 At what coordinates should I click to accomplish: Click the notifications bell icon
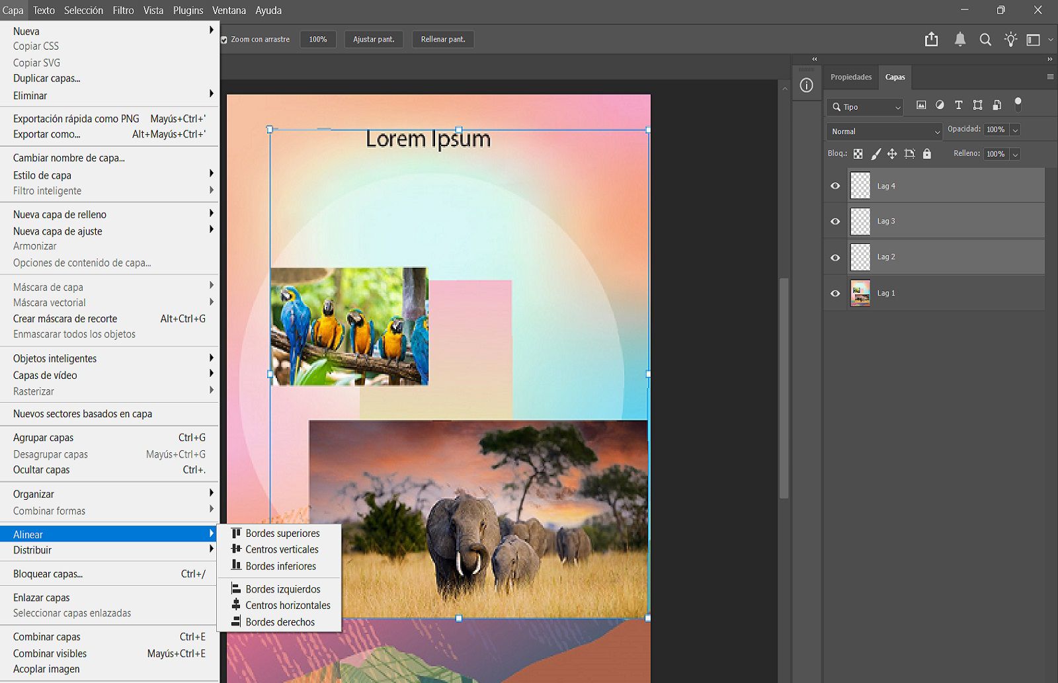click(959, 39)
